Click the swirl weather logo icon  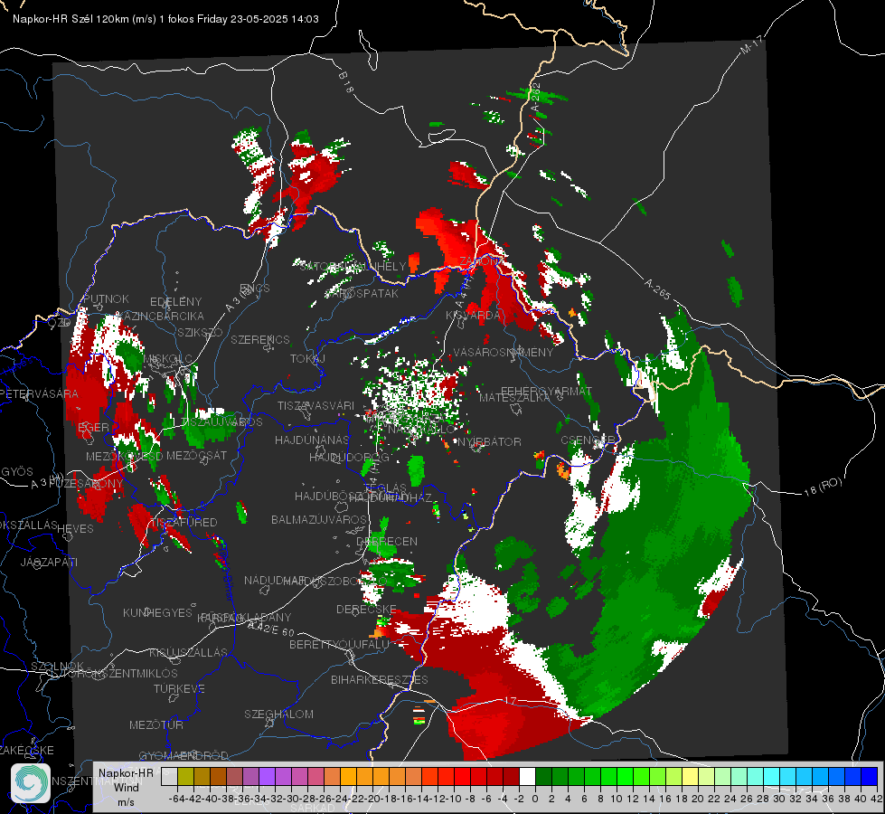click(x=31, y=783)
